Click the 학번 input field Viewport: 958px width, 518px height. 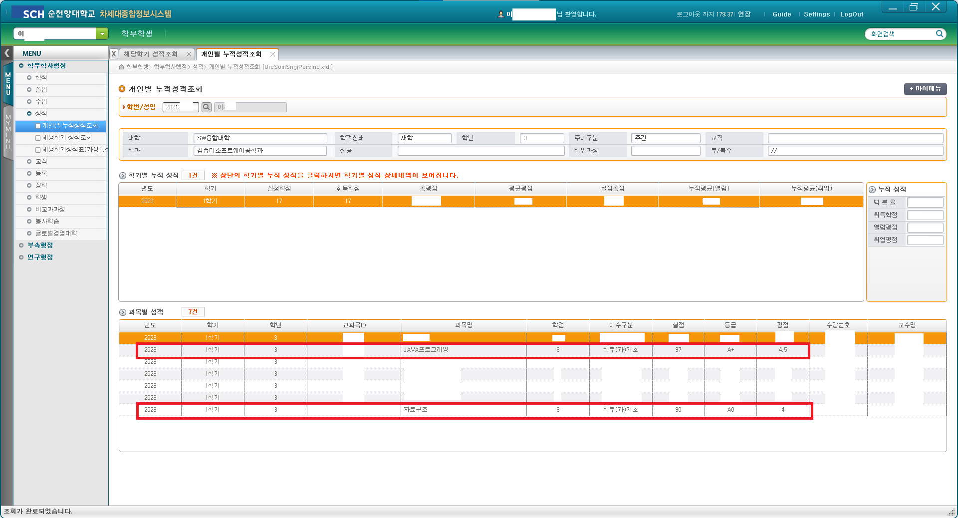180,107
